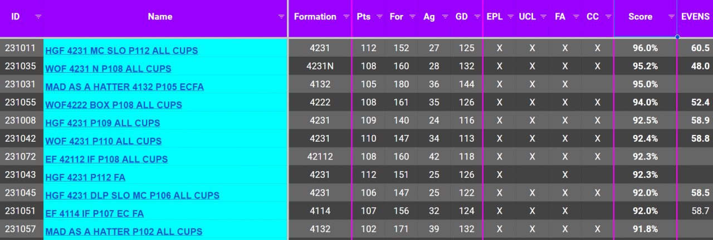Screen dimensions: 713x240
Task: Open HGF 4231 P112 FA link
Action: click(x=85, y=177)
